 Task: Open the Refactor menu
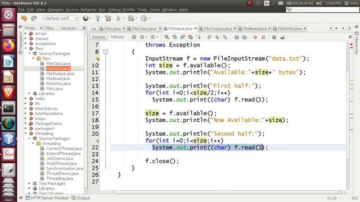pyautogui.click(x=88, y=10)
